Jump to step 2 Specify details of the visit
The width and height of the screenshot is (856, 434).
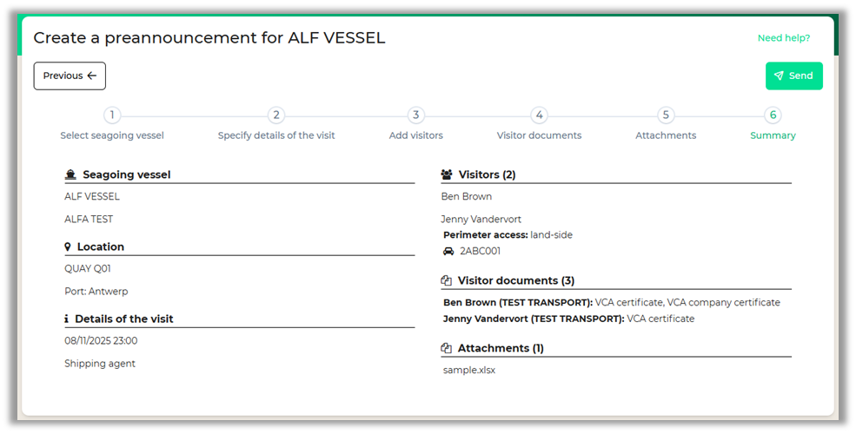pyautogui.click(x=276, y=115)
